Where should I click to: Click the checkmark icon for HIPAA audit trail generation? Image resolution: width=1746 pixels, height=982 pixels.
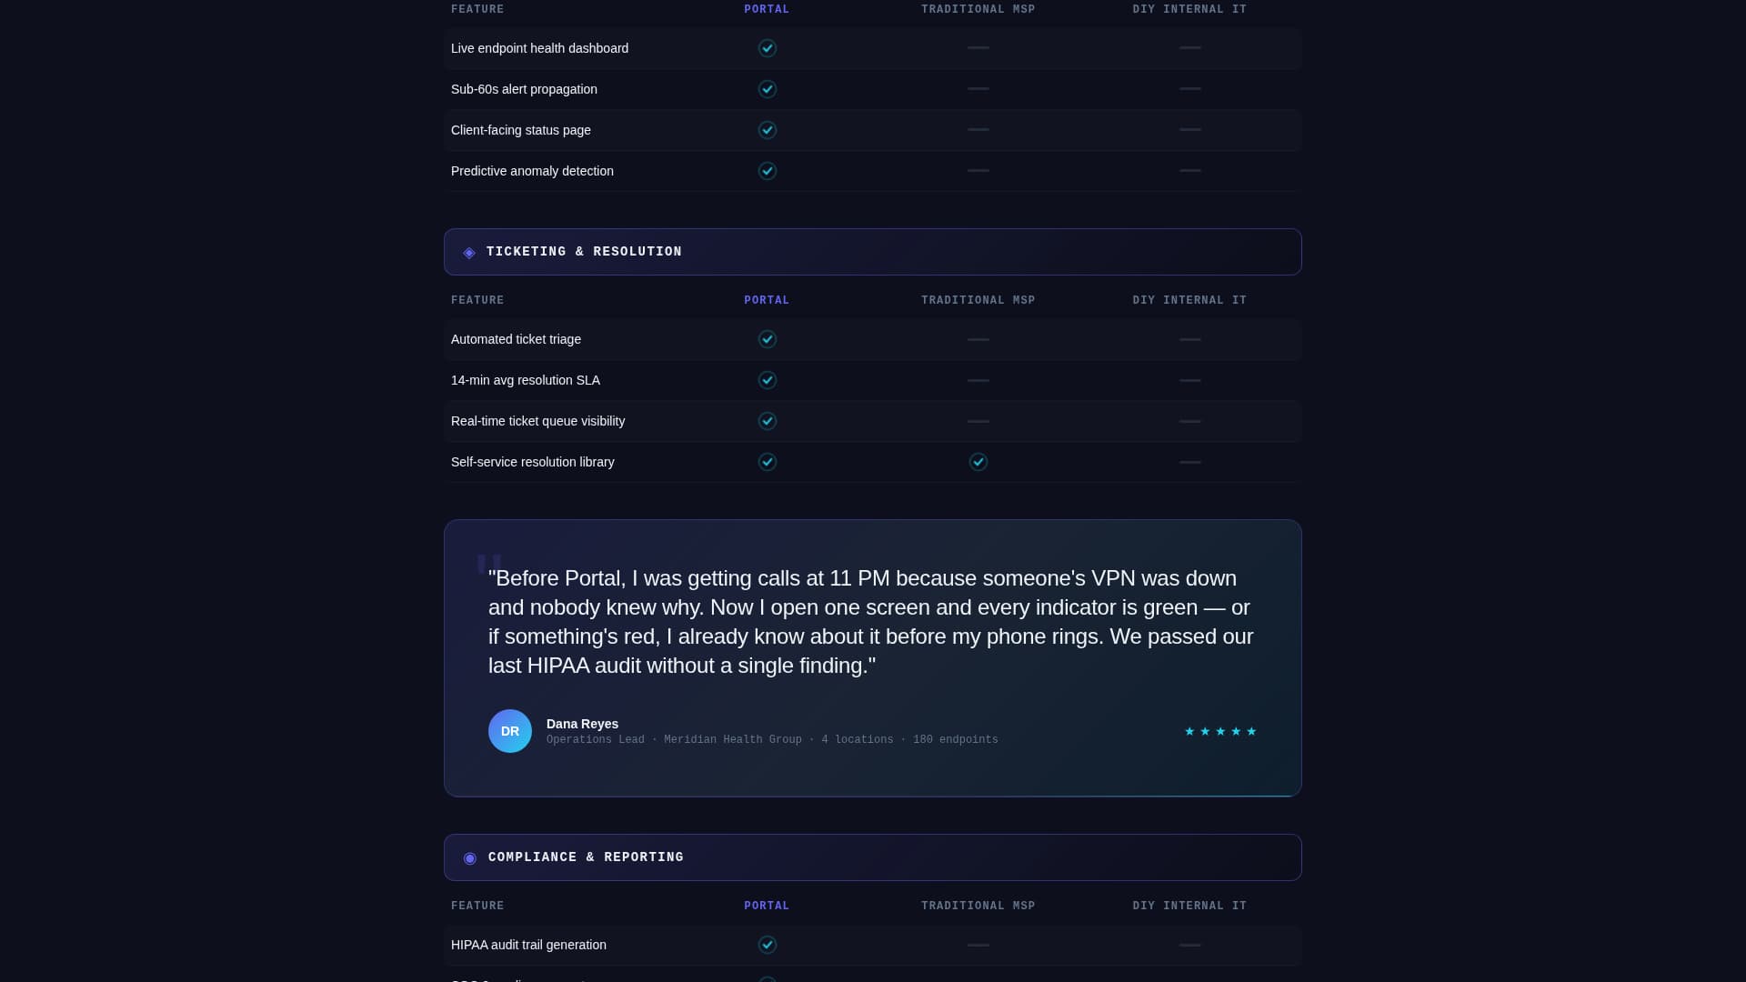pyautogui.click(x=767, y=945)
